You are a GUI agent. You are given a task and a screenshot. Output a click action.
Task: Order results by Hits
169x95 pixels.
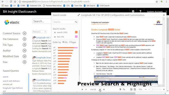point(63,42)
